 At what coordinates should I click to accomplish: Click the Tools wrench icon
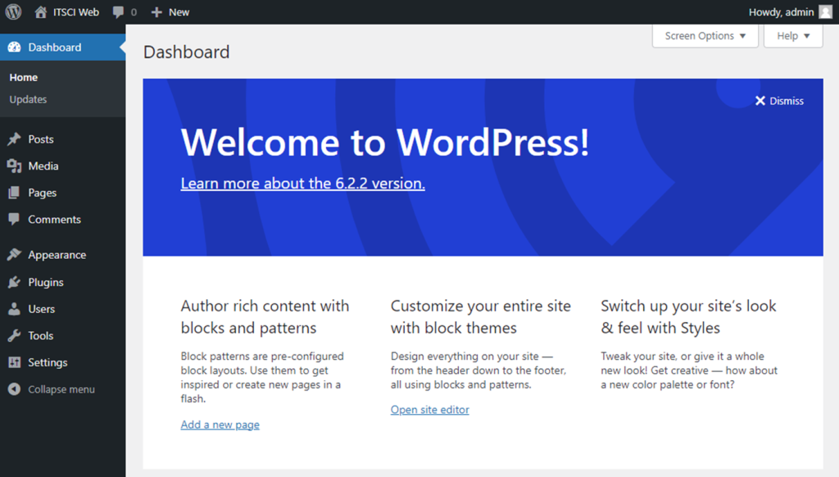click(x=14, y=336)
